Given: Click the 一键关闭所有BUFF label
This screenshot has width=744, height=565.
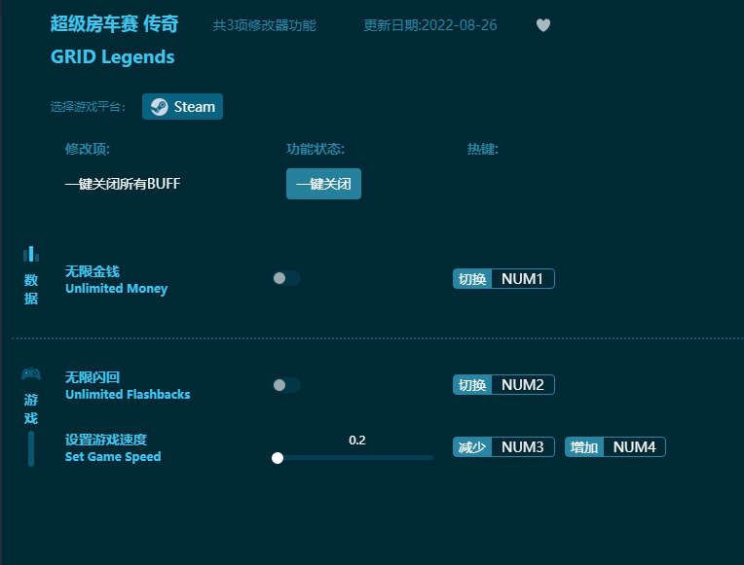Looking at the screenshot, I should [x=123, y=184].
